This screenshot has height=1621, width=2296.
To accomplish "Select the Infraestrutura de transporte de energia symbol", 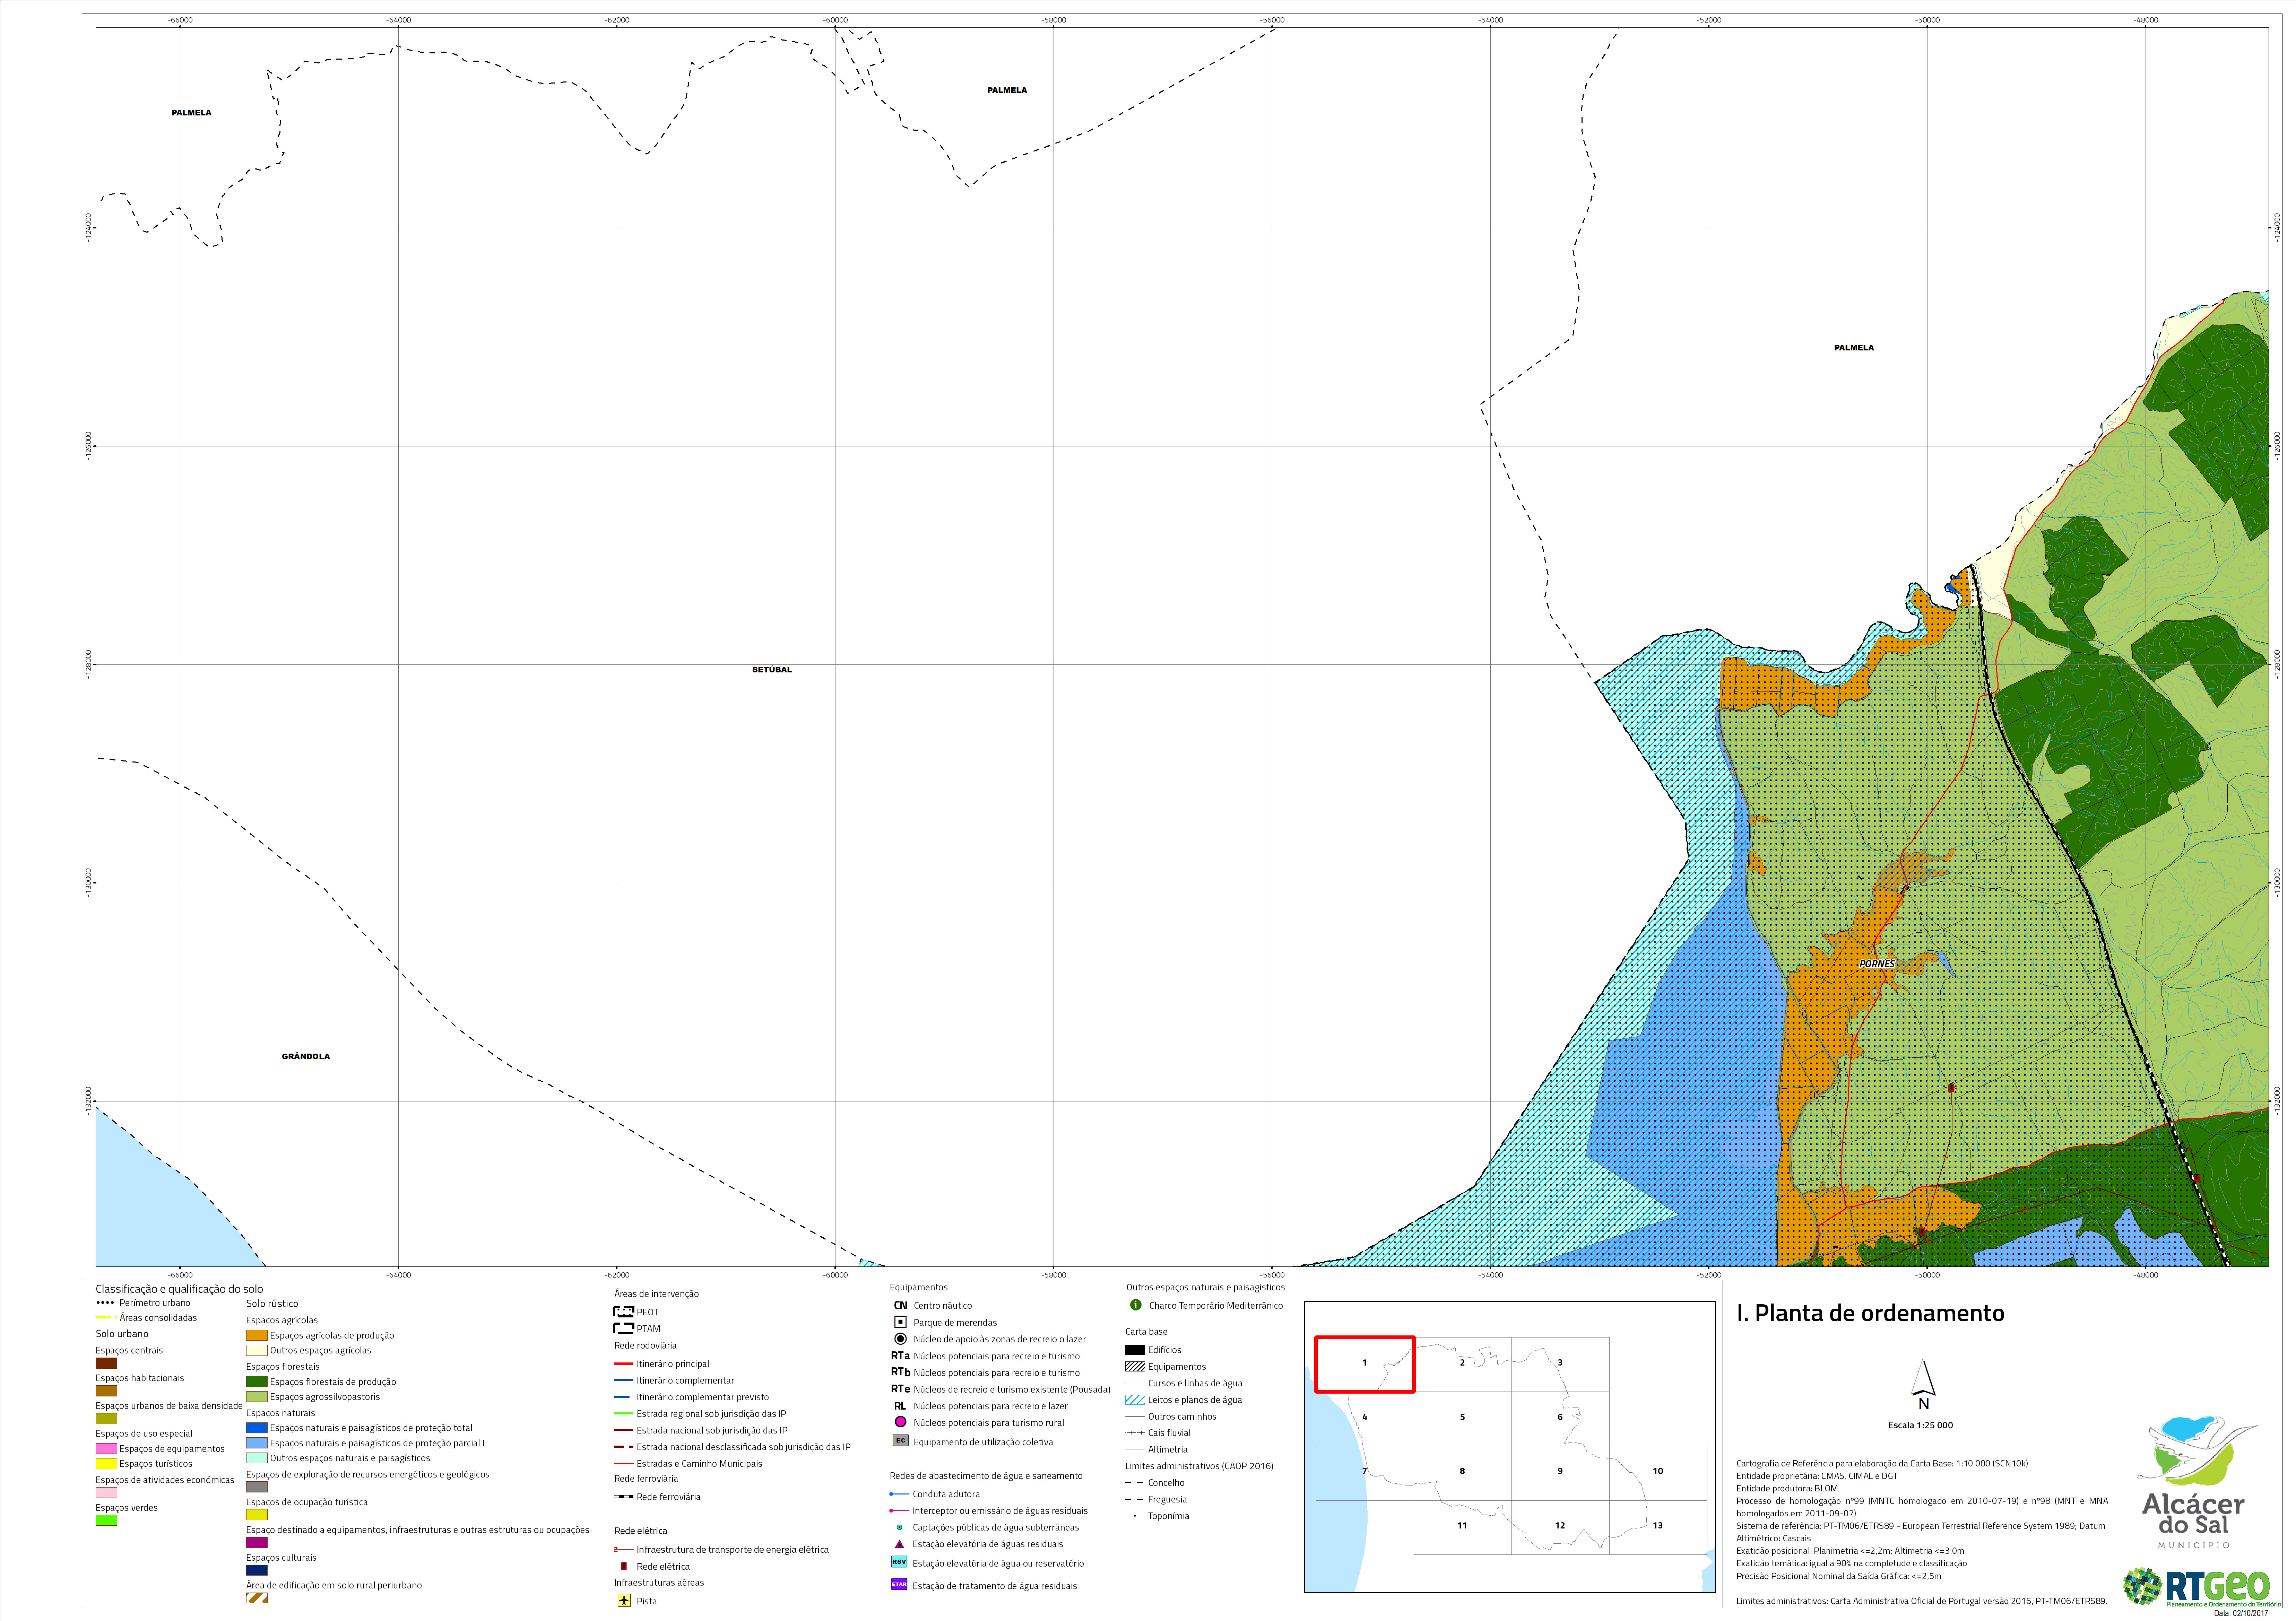I will coord(624,1549).
